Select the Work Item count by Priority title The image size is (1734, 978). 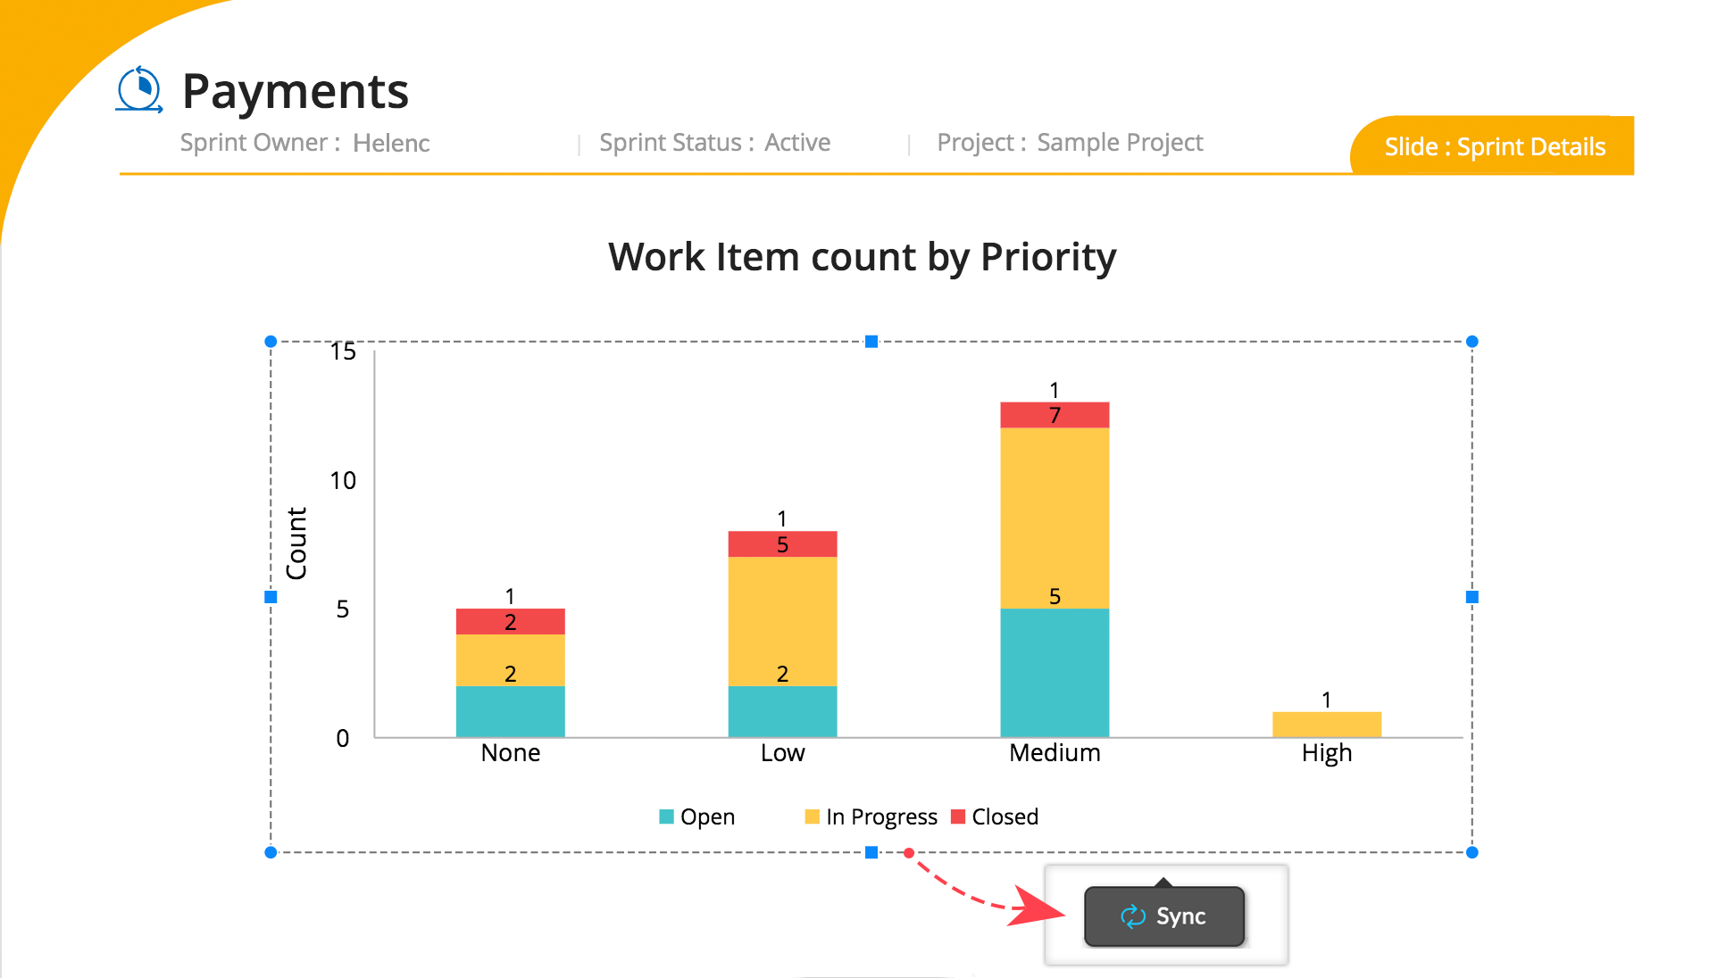[x=862, y=257]
